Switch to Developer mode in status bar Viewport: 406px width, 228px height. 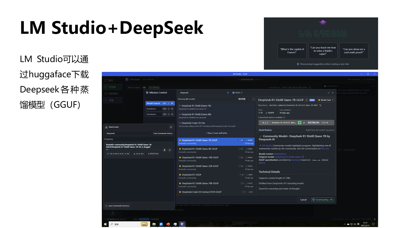click(154, 219)
